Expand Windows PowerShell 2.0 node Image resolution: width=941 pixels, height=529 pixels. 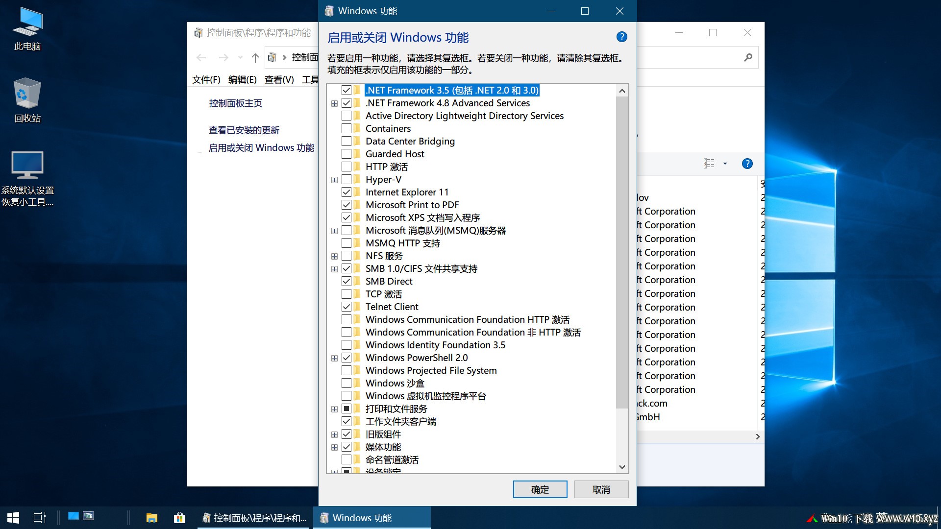tap(334, 358)
